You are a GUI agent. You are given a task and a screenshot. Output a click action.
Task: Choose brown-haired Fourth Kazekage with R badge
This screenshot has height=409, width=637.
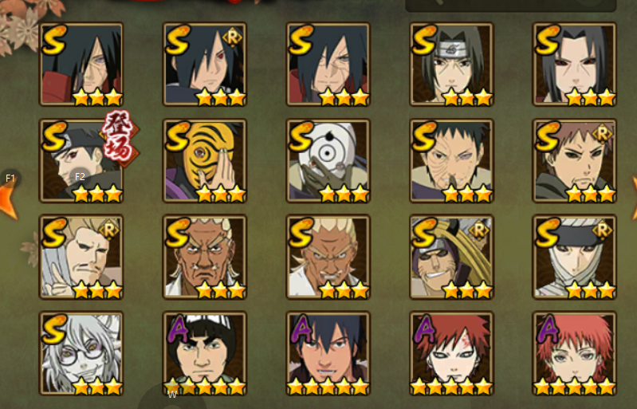[x=575, y=161]
